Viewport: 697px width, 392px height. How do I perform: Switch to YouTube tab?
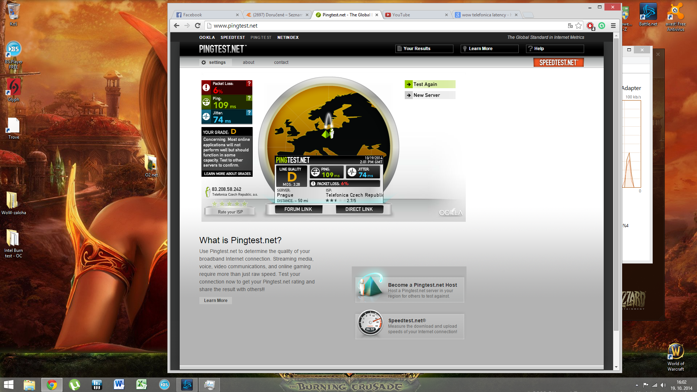pos(417,15)
